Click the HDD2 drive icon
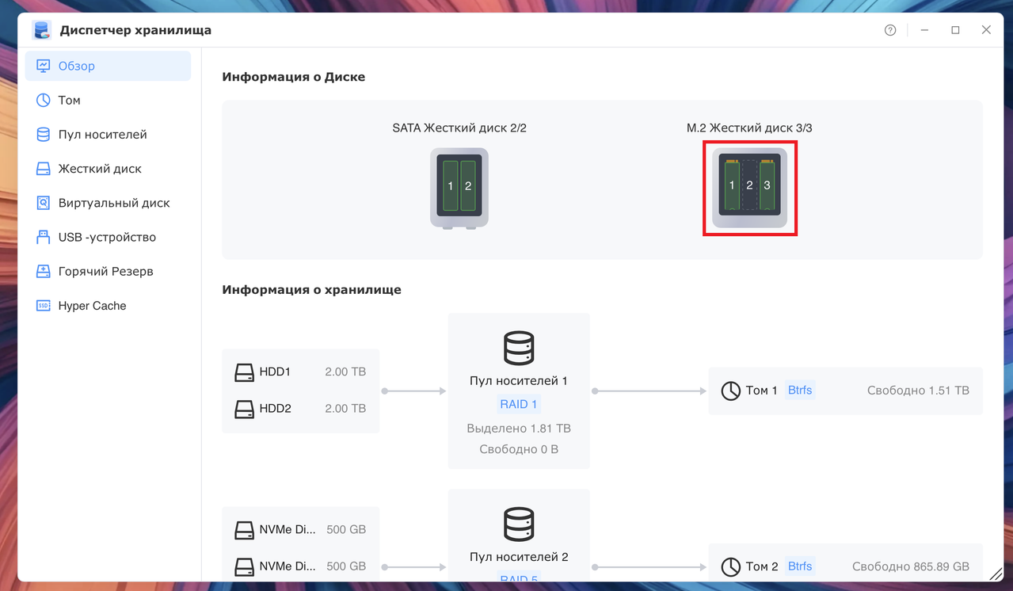This screenshot has height=591, width=1013. pyautogui.click(x=244, y=409)
